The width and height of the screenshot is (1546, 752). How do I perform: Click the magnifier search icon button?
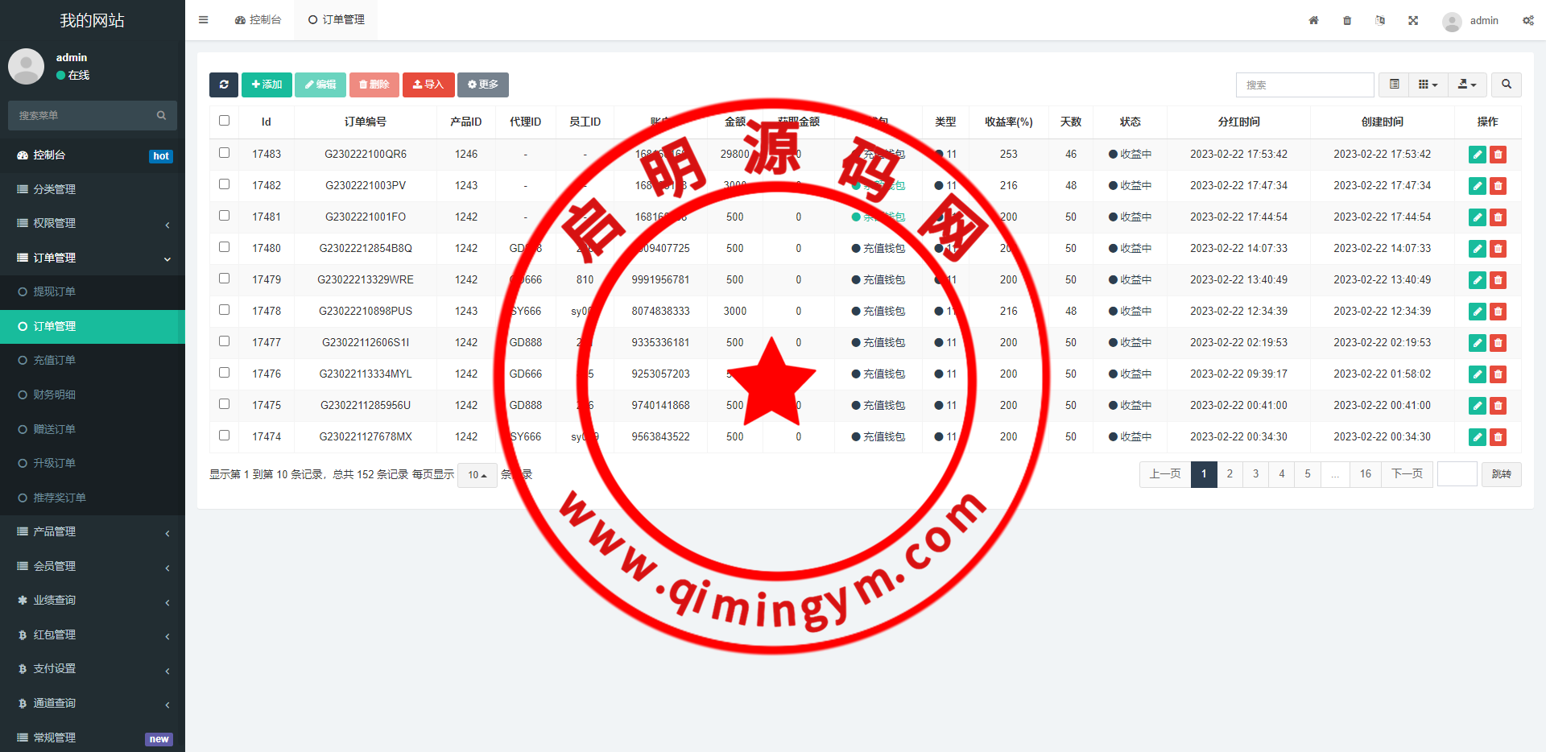pyautogui.click(x=1506, y=85)
